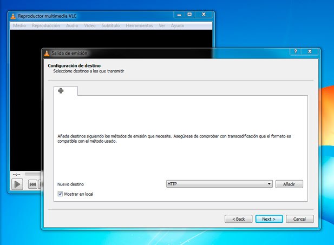
Task: Open the Medio menu in VLC window
Action: (19, 25)
